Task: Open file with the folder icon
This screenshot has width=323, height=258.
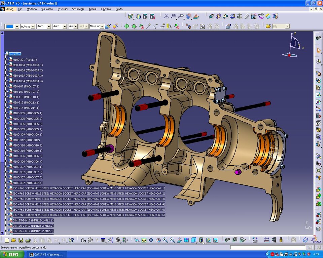Action: [14, 240]
